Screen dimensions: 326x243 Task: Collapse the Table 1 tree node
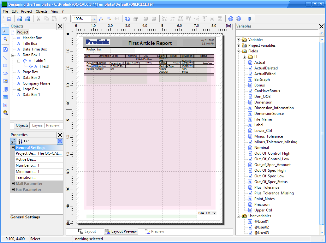pyautogui.click(x=19, y=61)
